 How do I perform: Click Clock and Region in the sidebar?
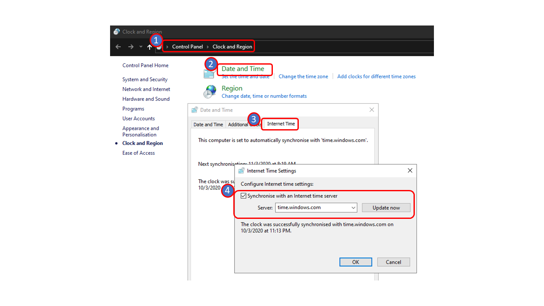(142, 143)
